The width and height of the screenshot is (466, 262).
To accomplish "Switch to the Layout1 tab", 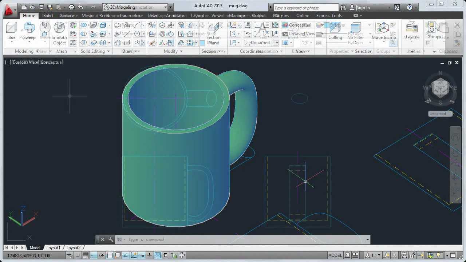I will 53,247.
